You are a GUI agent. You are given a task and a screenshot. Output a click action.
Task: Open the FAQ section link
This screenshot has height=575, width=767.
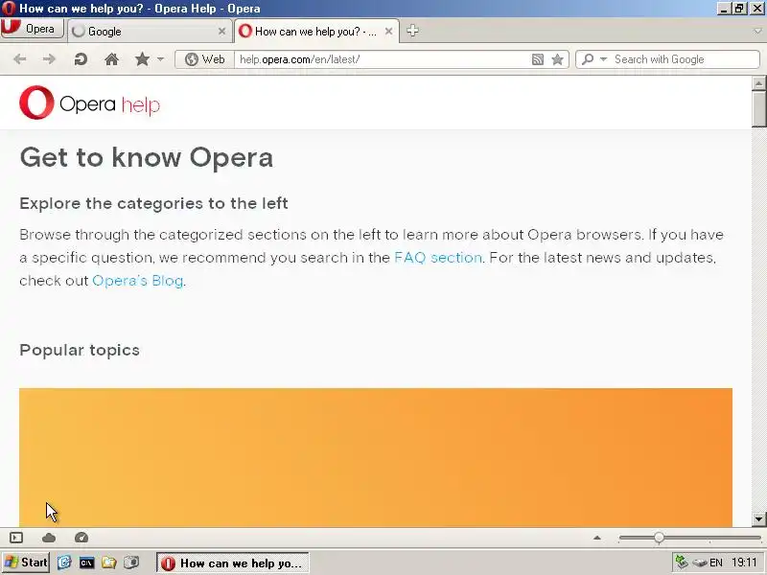(x=438, y=258)
